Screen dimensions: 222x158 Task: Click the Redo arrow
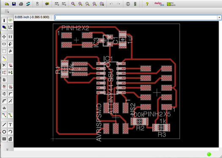click(118, 4)
